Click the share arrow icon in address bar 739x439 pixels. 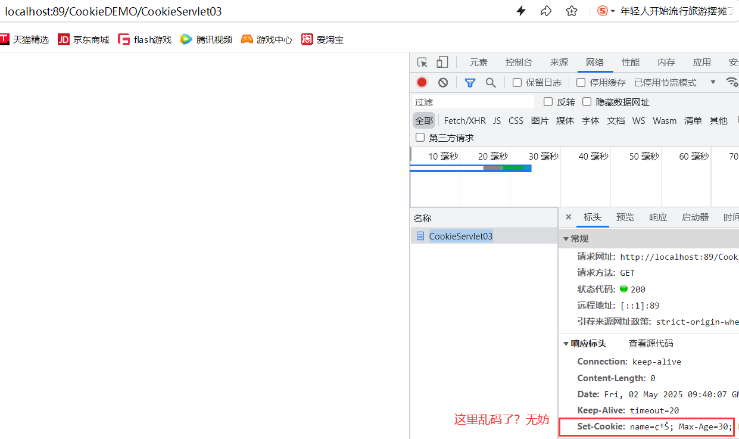546,11
